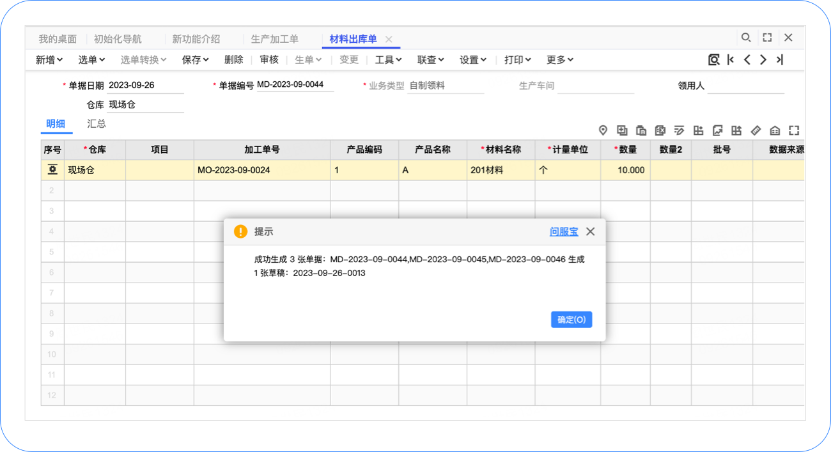
Task: Expand the detail grid to fullscreen
Action: [794, 130]
